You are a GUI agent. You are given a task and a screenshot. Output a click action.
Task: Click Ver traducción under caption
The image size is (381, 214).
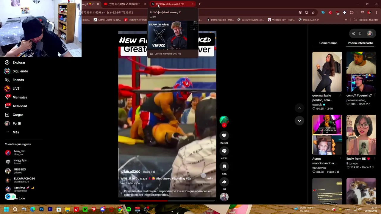[130, 183]
